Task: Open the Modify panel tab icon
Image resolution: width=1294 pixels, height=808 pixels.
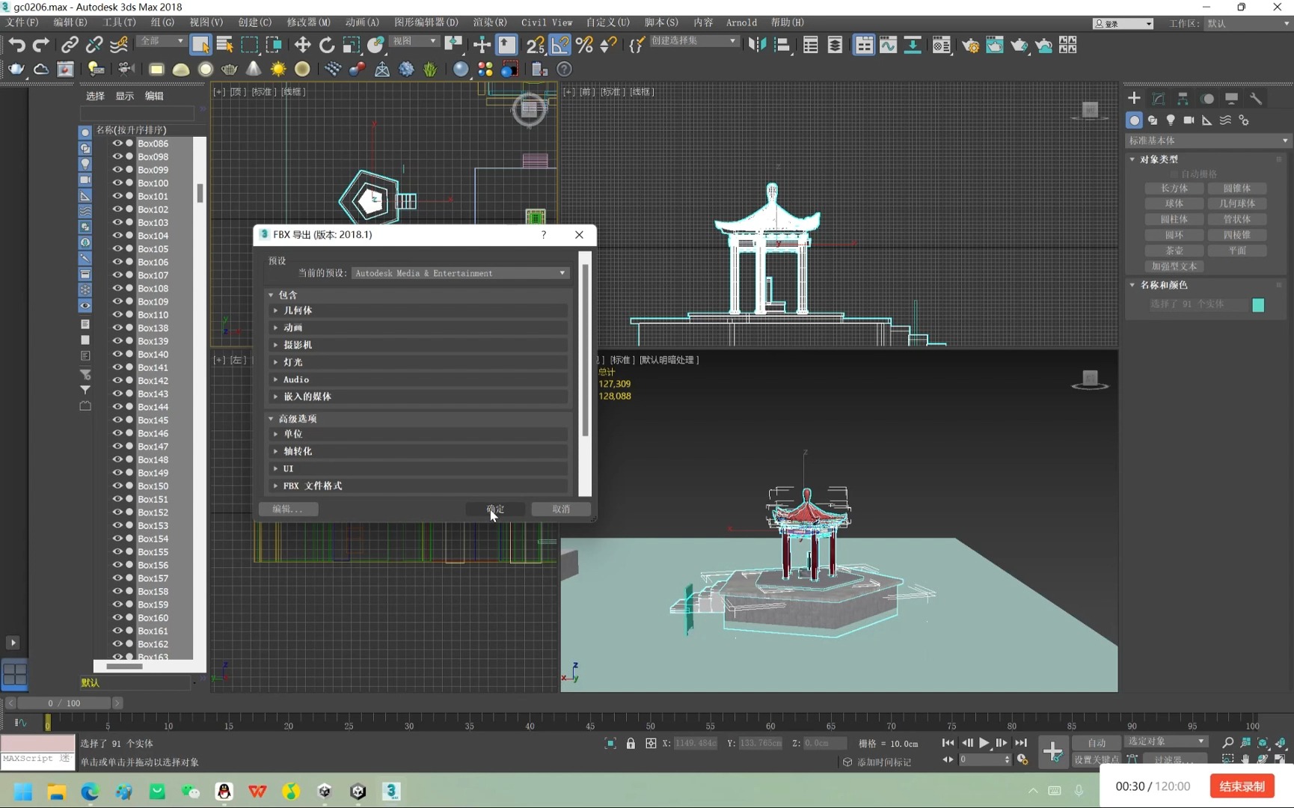Action: 1159,98
